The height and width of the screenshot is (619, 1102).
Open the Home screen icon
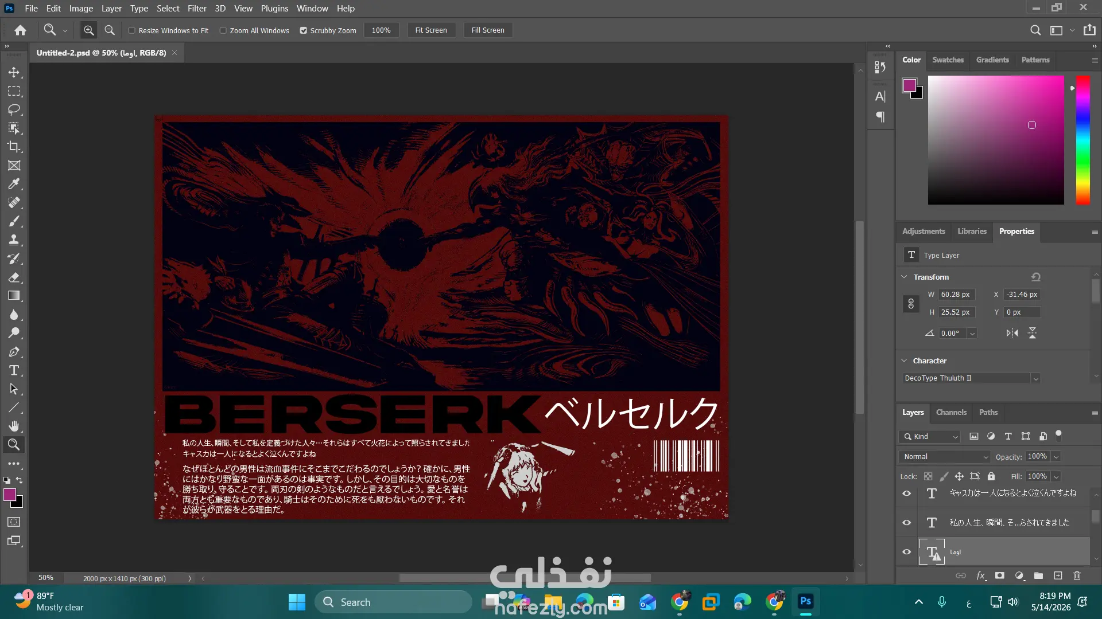pyautogui.click(x=21, y=30)
